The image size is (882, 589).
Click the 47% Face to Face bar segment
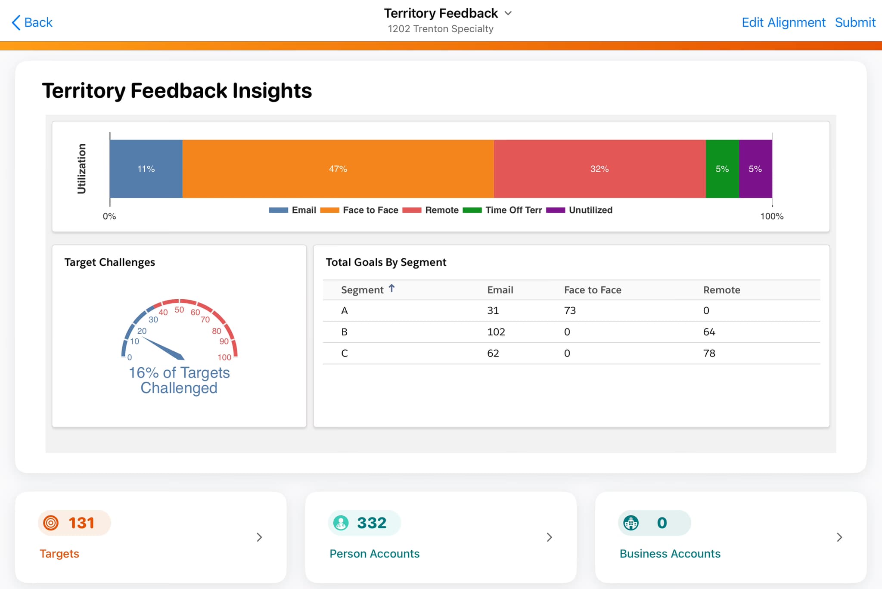(x=338, y=169)
